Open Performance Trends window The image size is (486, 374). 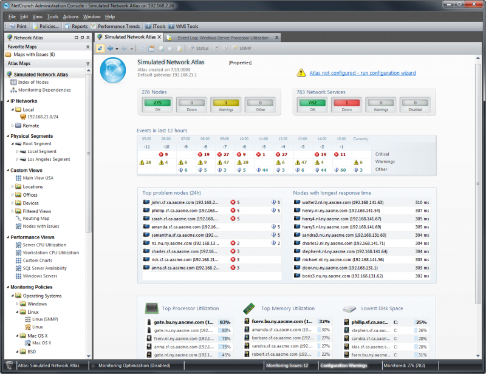[x=116, y=26]
